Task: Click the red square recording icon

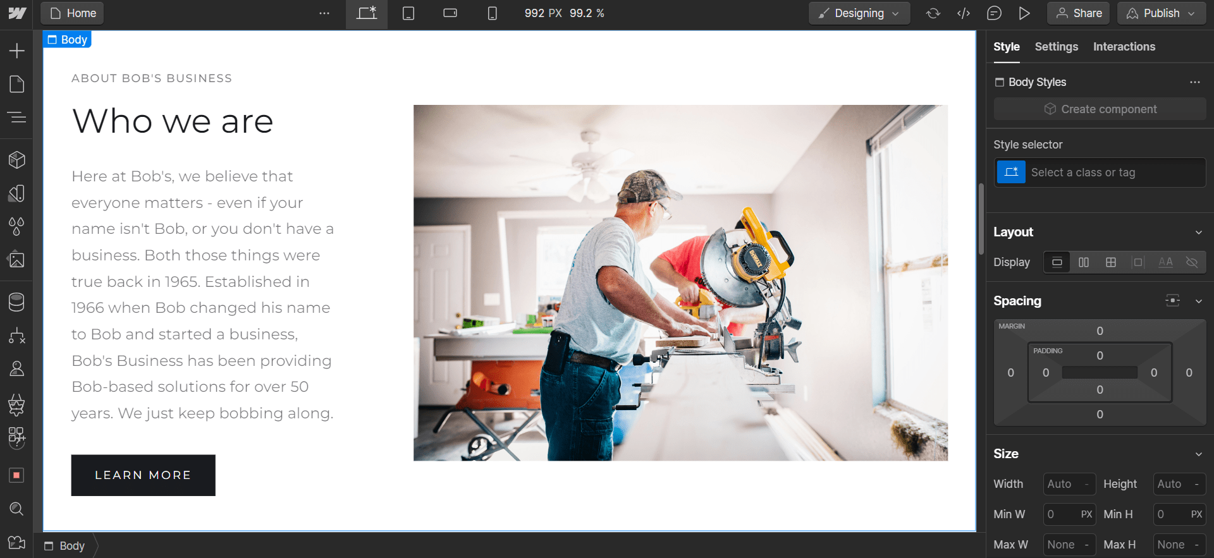Action: (x=17, y=475)
